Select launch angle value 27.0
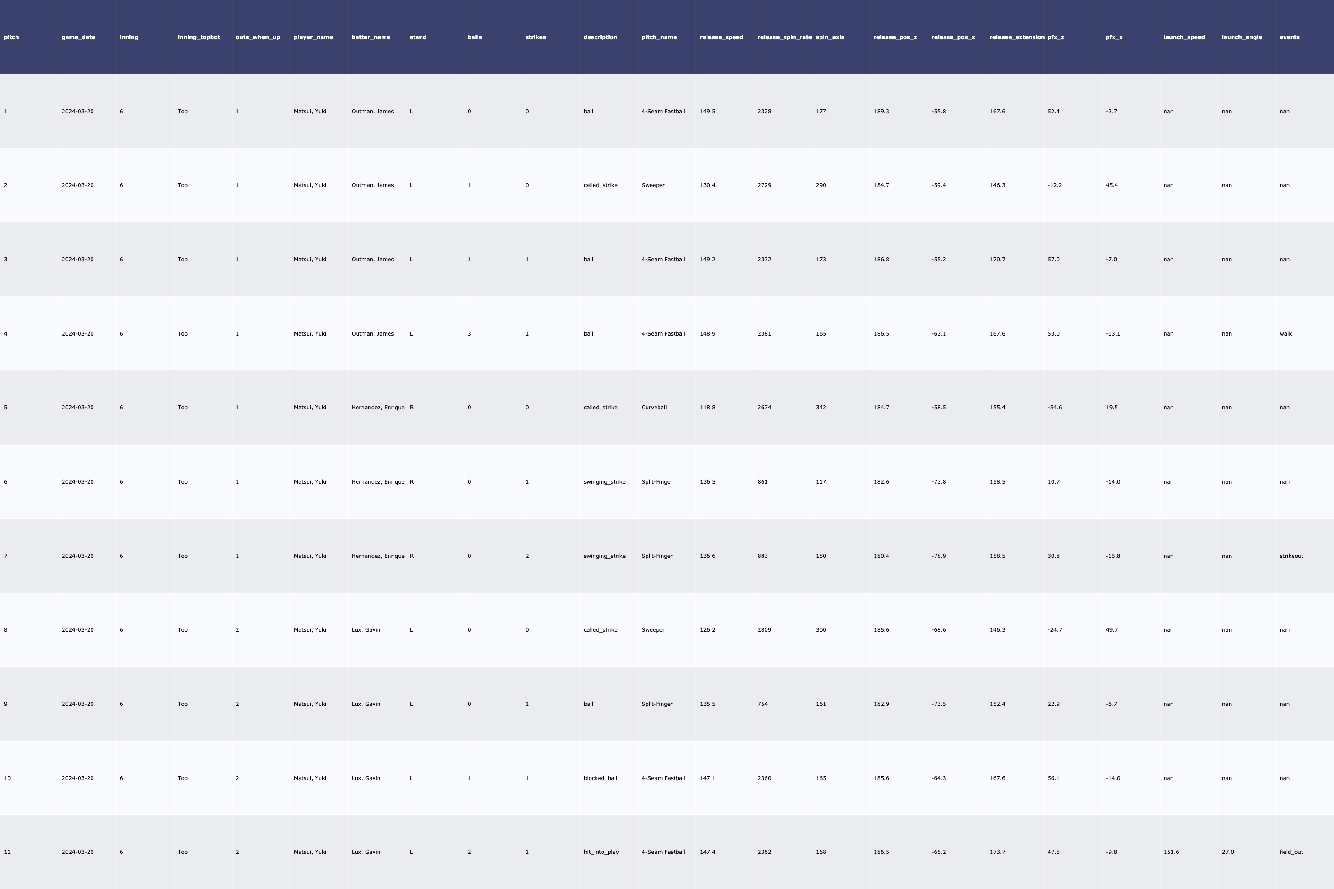 click(x=1227, y=852)
